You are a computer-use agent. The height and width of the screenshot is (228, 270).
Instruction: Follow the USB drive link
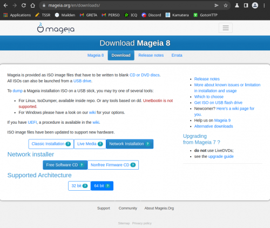pos(82,81)
